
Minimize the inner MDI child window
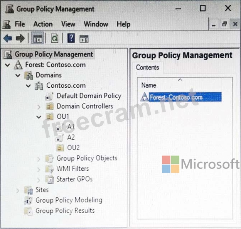pyautogui.click(x=214, y=24)
